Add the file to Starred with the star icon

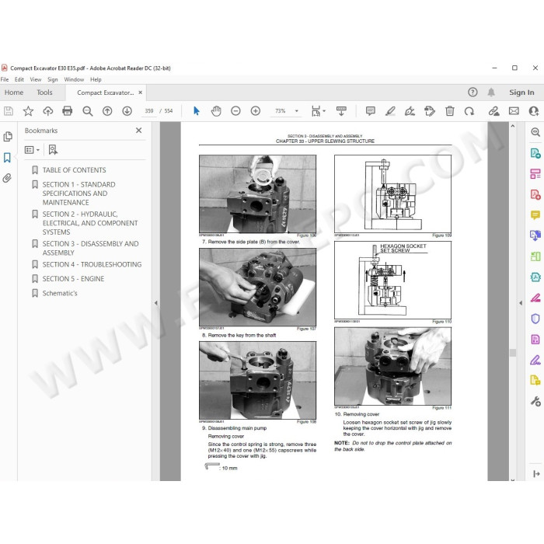pyautogui.click(x=28, y=111)
